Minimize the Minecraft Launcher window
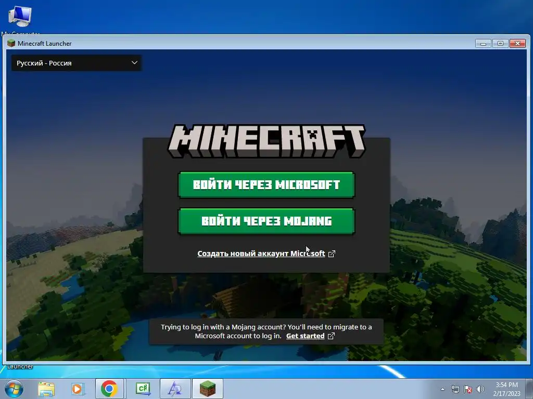 click(x=483, y=44)
